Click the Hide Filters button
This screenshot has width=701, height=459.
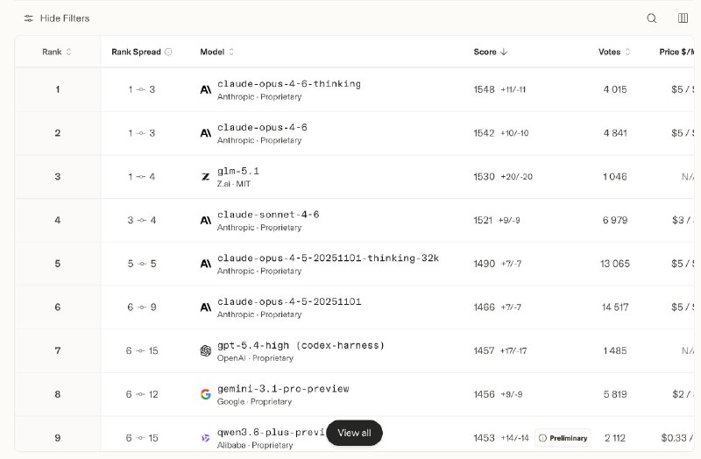[x=64, y=18]
